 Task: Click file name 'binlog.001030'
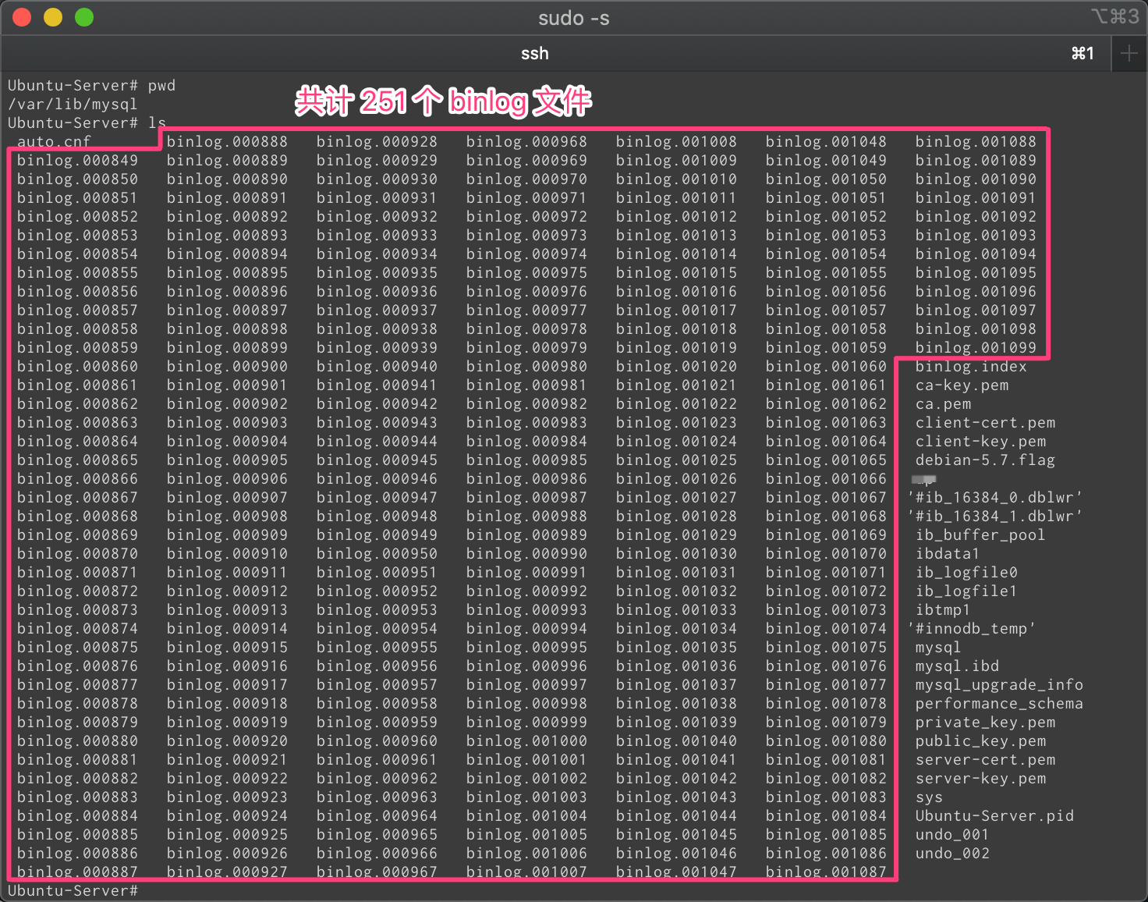pos(676,554)
